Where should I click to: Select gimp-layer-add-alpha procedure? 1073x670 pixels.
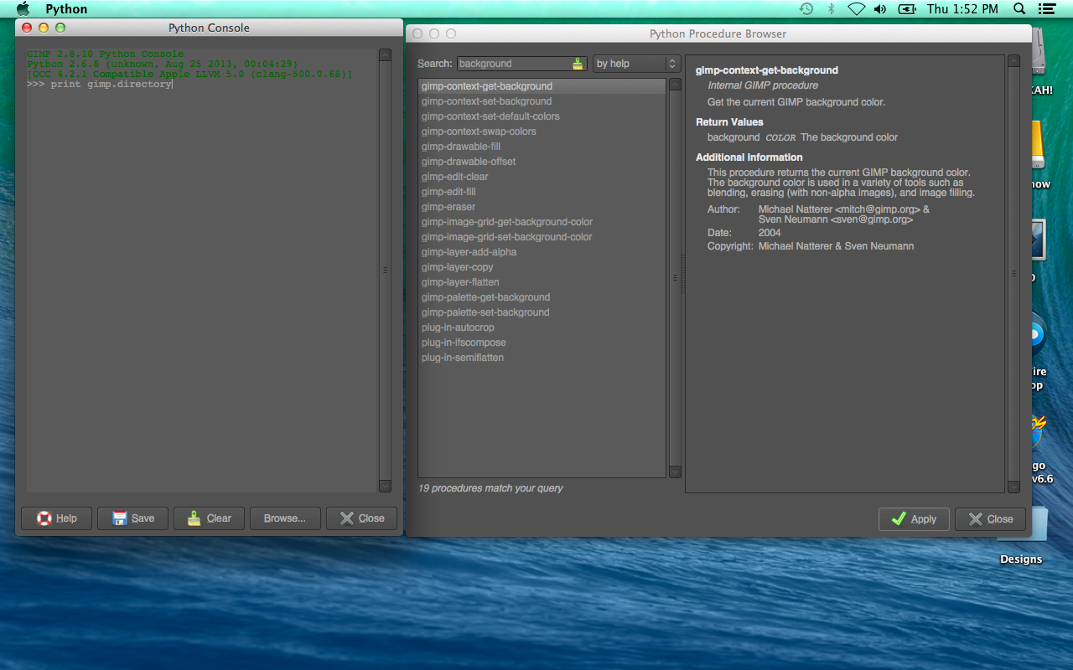tap(542, 252)
